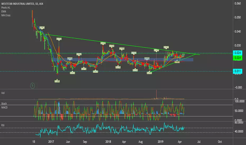Select the 0.014 pivot low label
The width and height of the screenshot is (246, 145).
coord(135,70)
